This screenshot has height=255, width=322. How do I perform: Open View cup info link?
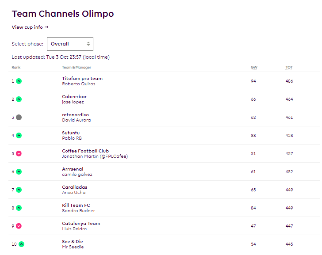(30, 27)
